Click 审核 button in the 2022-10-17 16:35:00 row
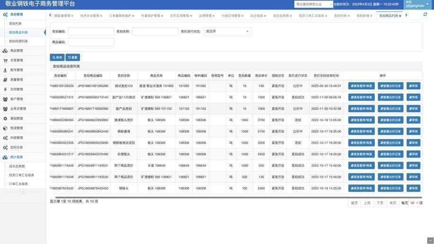This screenshot has width=434, height=244. coord(413,131)
